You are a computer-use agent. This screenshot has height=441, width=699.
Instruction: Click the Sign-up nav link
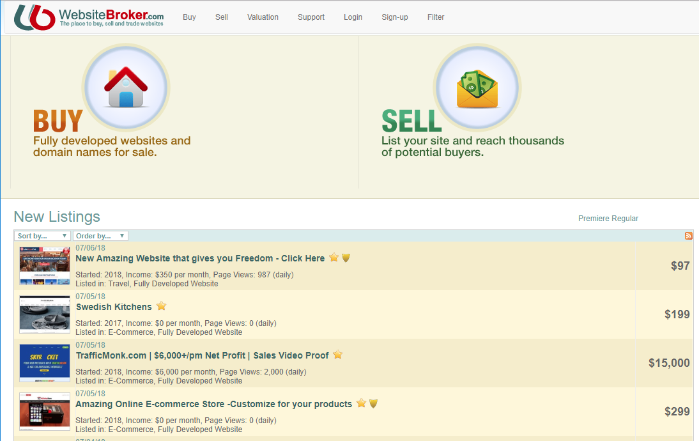395,17
